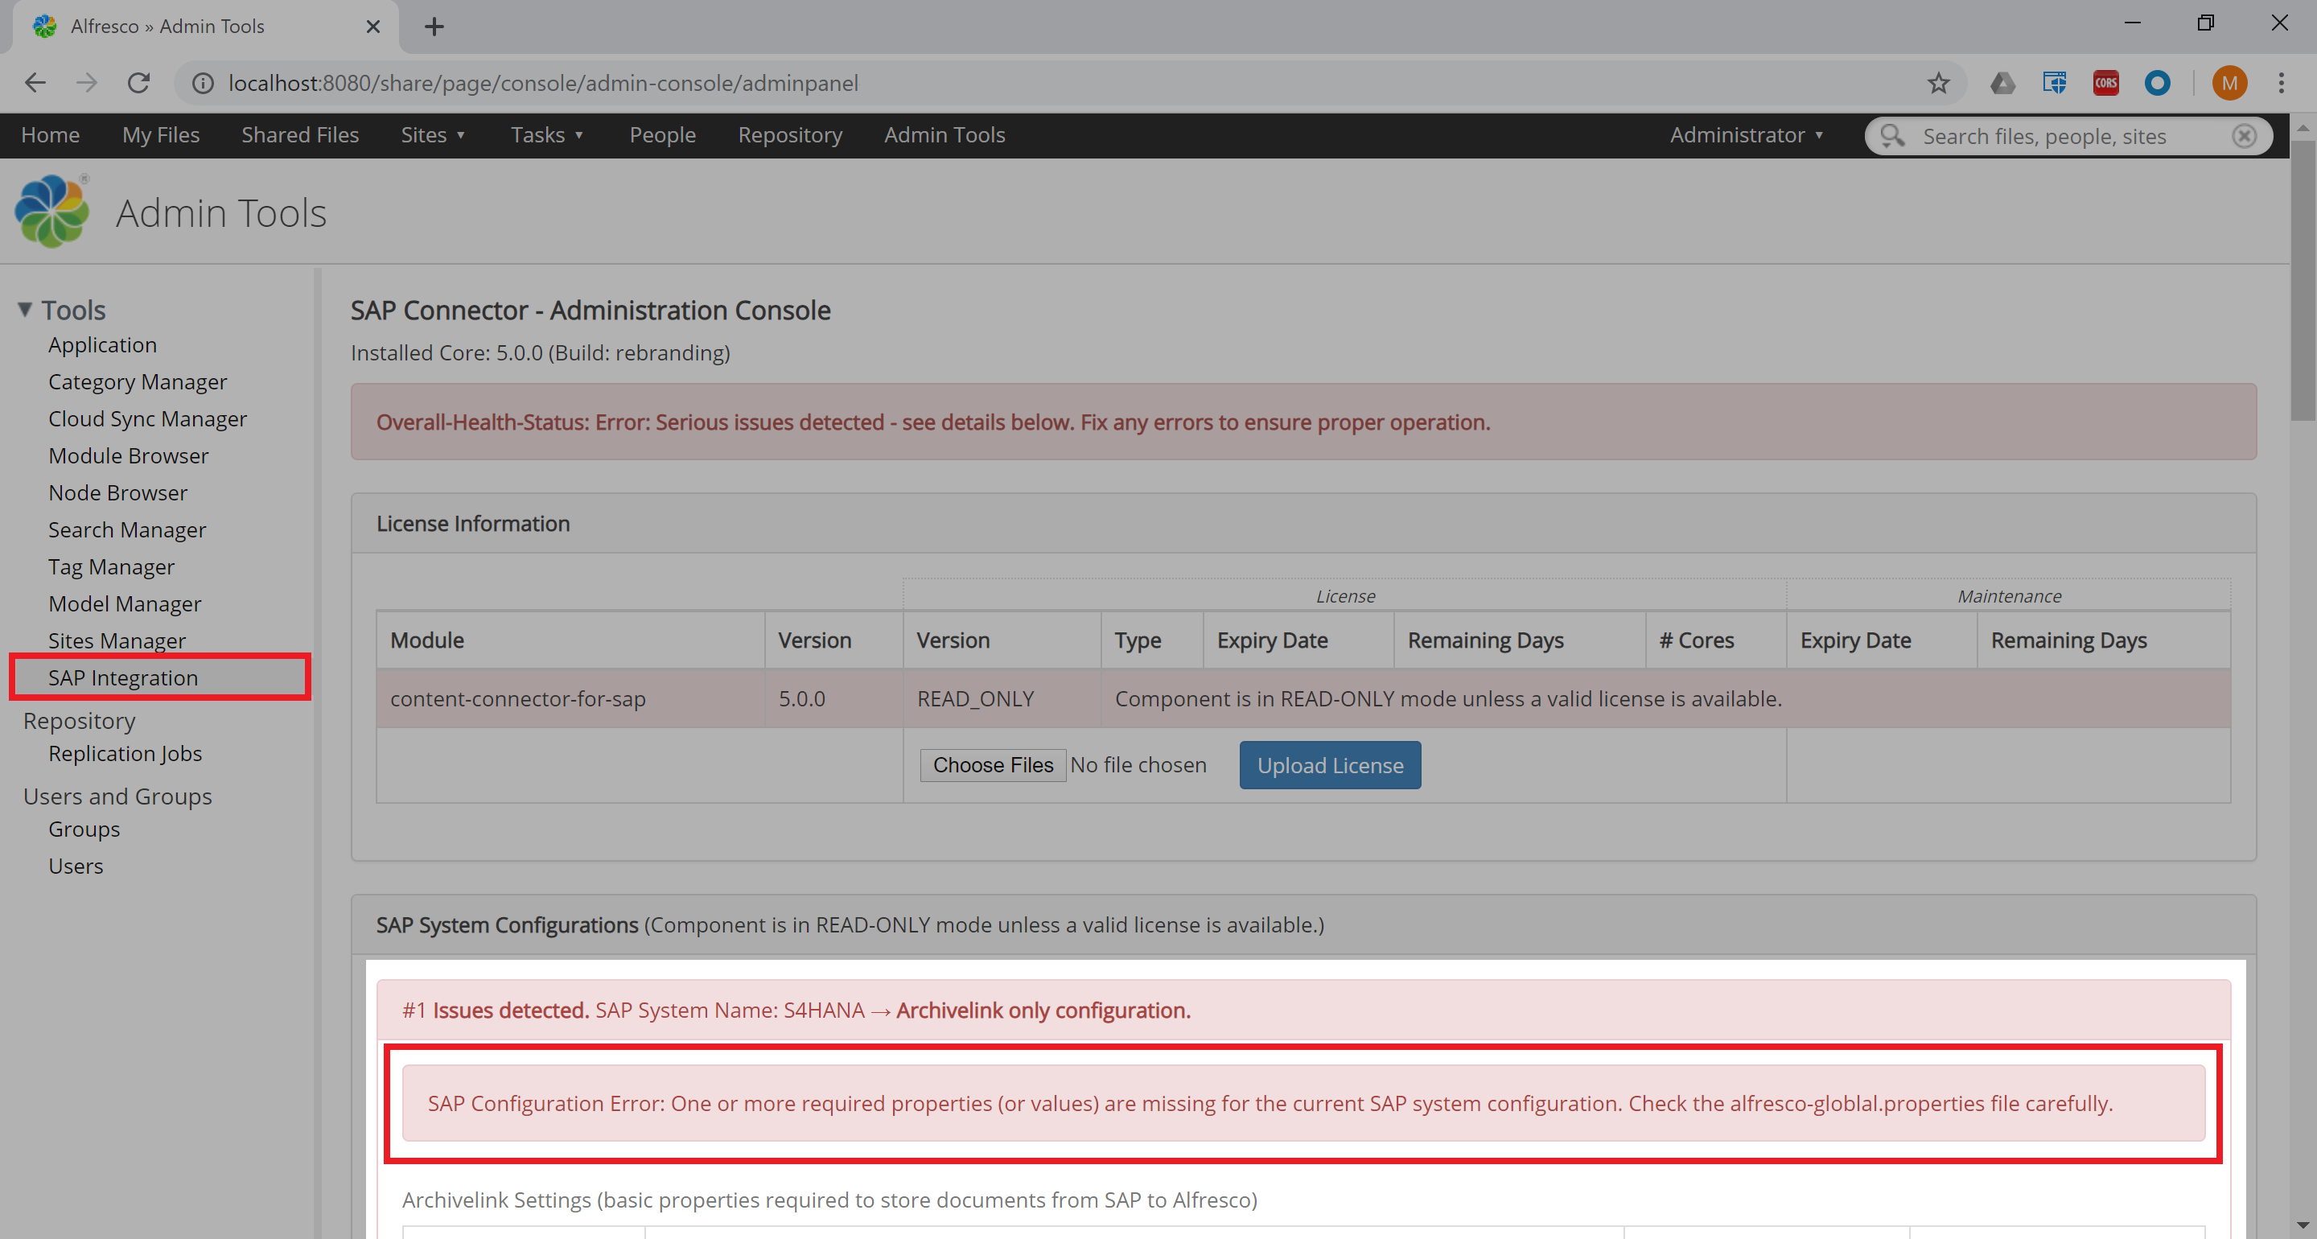
Task: Click the blue circle extension icon
Action: (x=2159, y=83)
